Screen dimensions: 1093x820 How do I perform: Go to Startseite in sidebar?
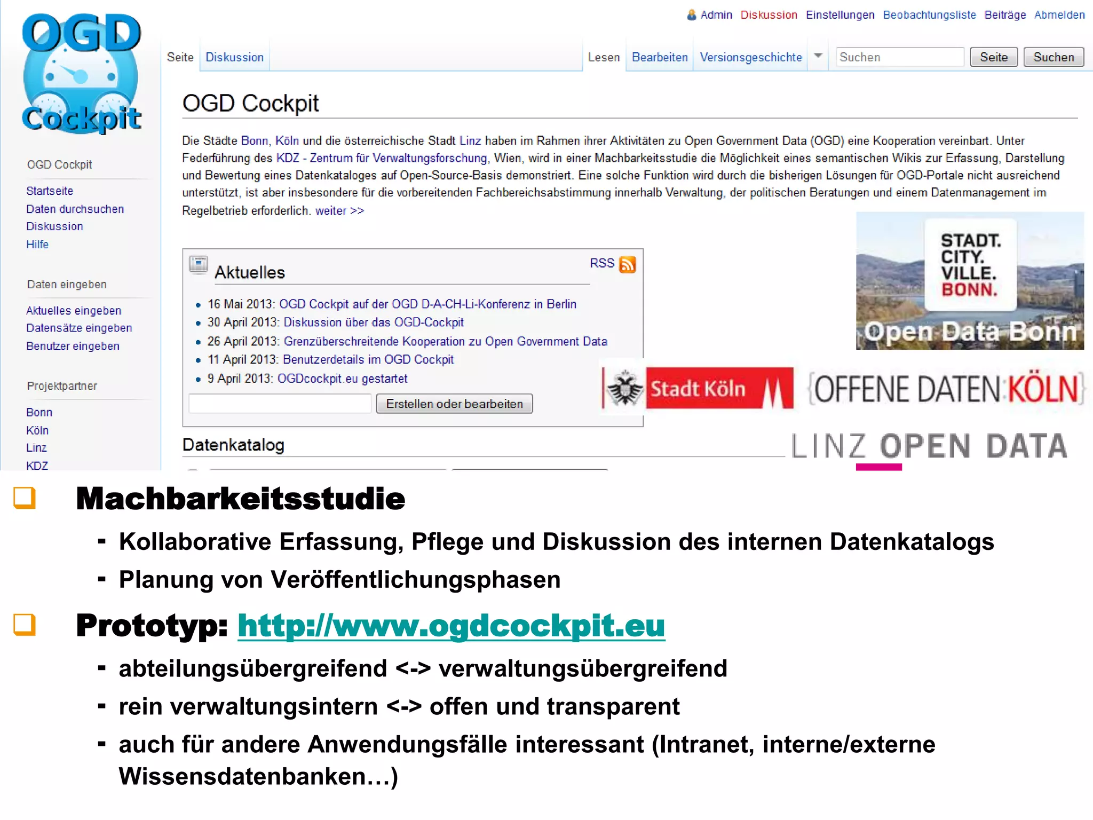pyautogui.click(x=50, y=191)
